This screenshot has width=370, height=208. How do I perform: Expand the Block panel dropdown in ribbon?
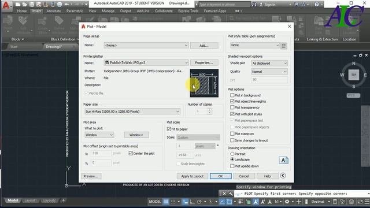pyautogui.click(x=18, y=39)
